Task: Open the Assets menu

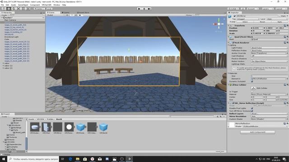Action: (13, 5)
